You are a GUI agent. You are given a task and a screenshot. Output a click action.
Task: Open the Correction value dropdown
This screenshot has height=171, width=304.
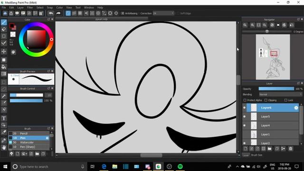coord(163,13)
